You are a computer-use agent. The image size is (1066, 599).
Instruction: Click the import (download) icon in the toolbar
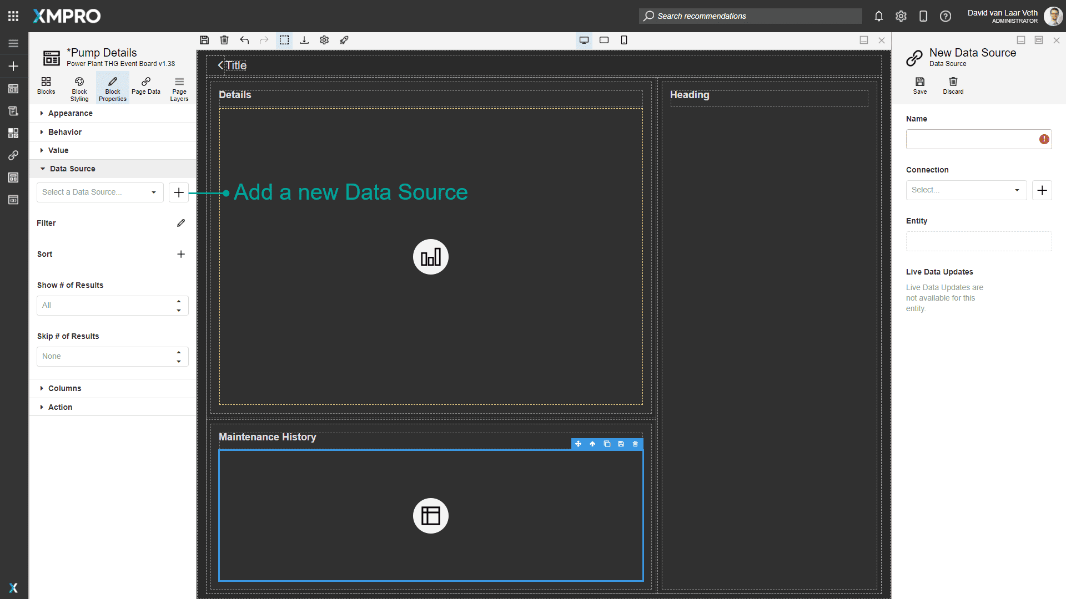pyautogui.click(x=304, y=40)
